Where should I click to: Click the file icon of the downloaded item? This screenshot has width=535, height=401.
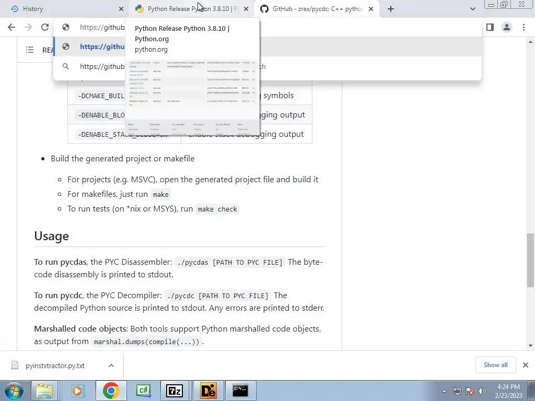pos(15,365)
